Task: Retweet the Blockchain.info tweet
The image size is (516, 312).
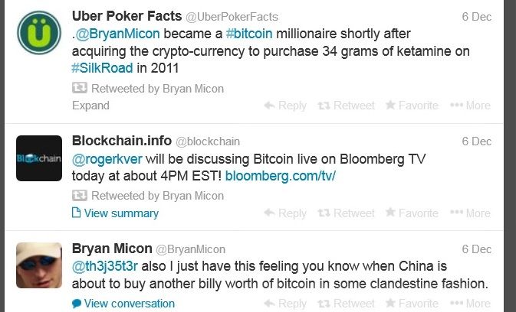Action: pyautogui.click(x=346, y=213)
